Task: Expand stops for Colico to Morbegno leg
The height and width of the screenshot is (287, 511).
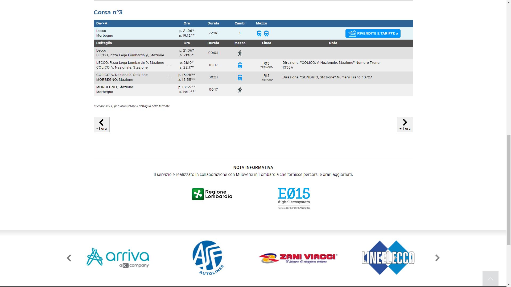Action: 169,78
